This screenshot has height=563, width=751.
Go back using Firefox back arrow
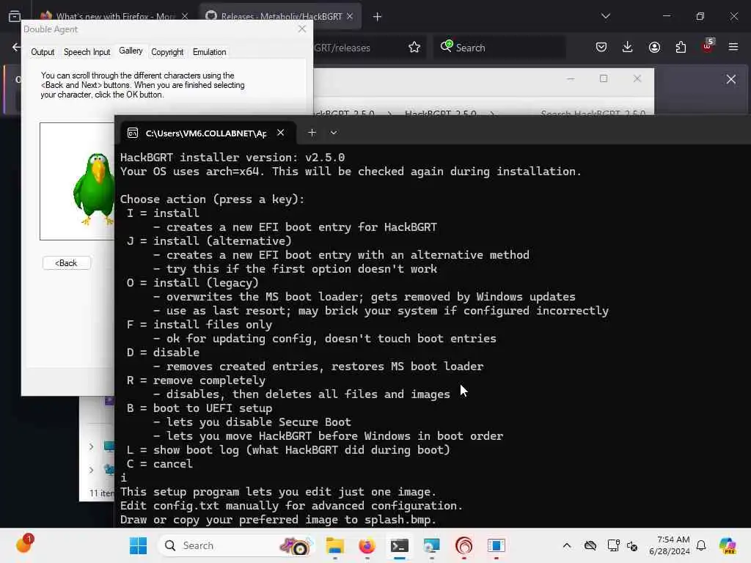pyautogui.click(x=16, y=48)
